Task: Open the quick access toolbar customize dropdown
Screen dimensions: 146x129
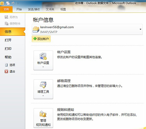Action: 18,3
